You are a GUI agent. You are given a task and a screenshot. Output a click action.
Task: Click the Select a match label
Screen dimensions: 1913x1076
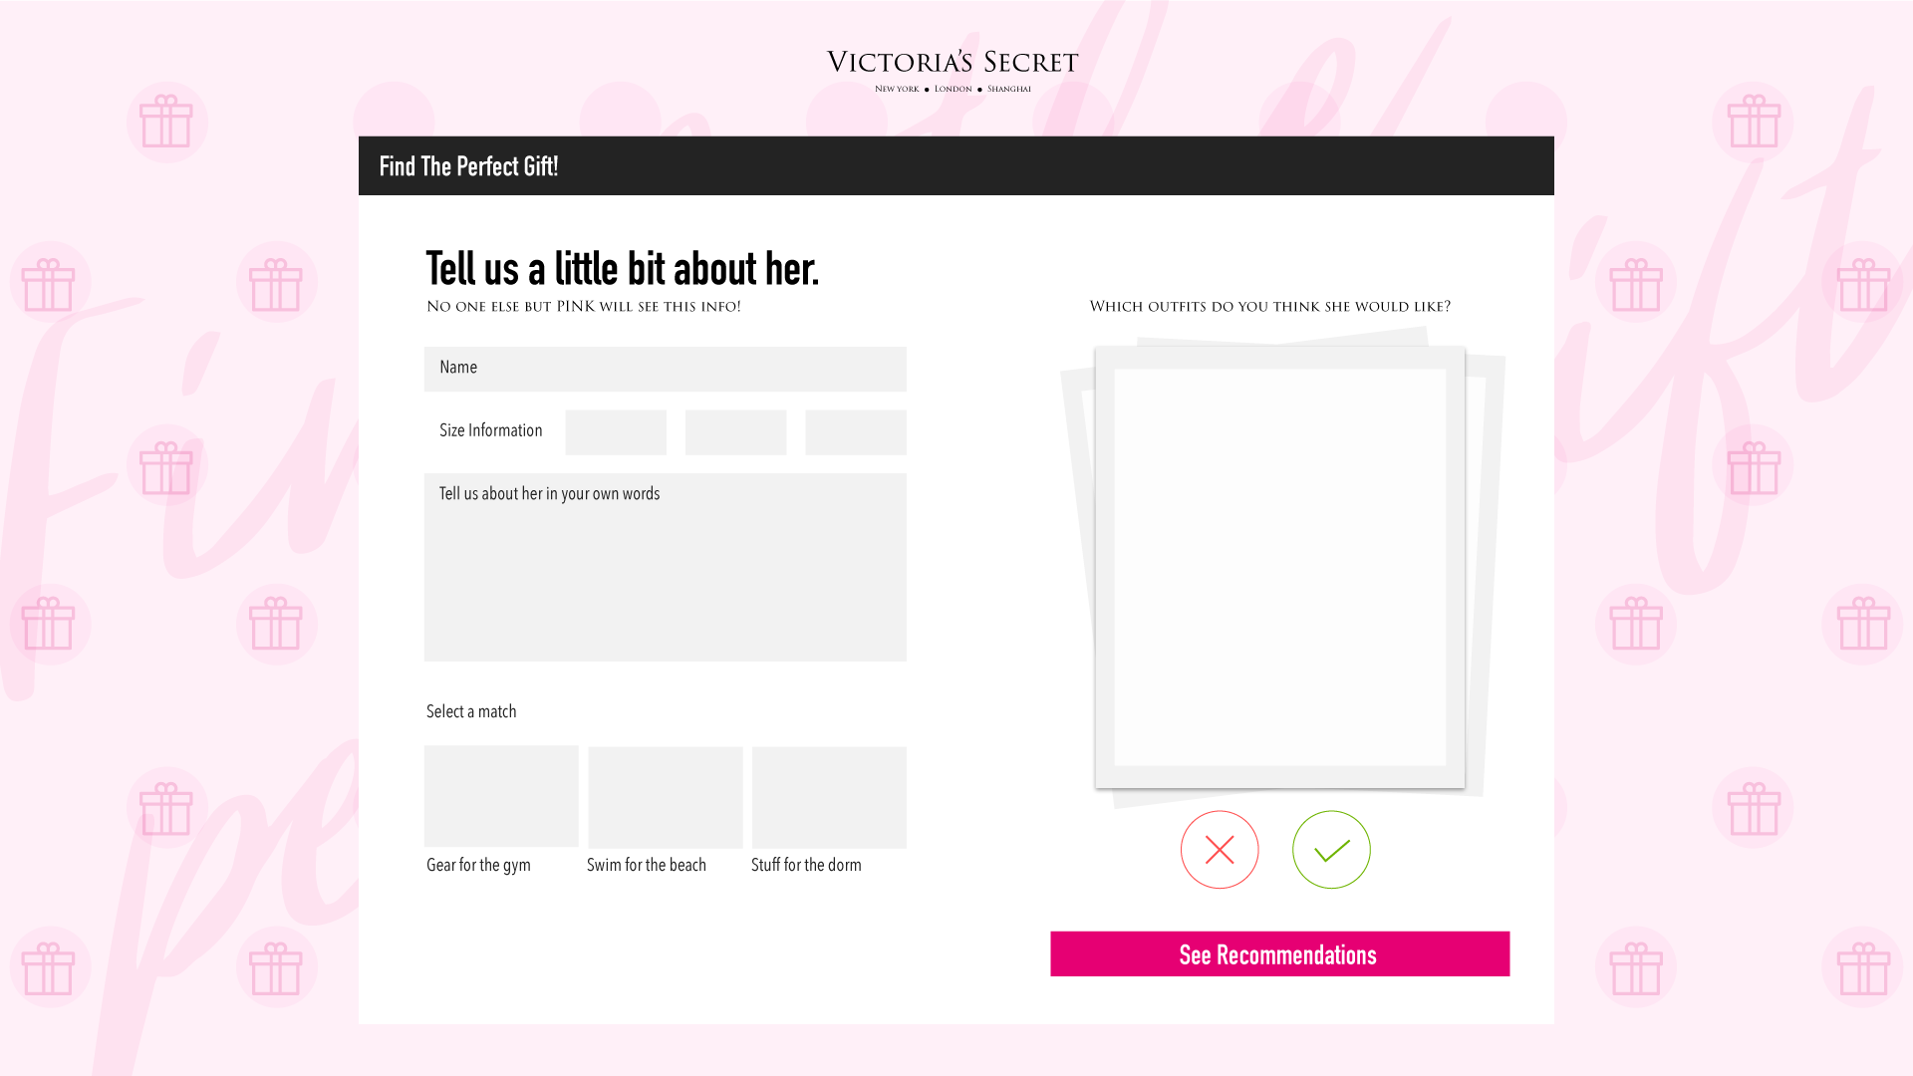coord(471,711)
